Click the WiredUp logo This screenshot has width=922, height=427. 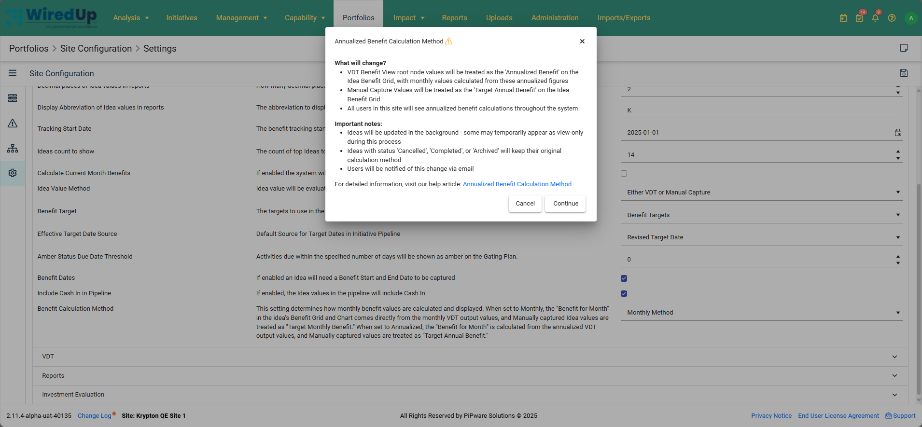click(x=52, y=17)
